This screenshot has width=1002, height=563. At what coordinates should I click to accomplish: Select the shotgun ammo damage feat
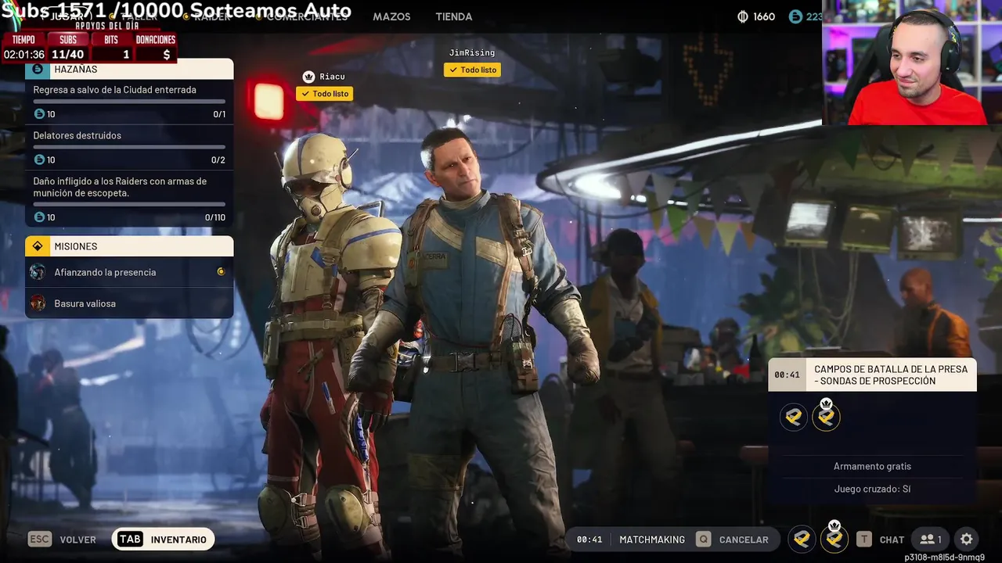129,199
